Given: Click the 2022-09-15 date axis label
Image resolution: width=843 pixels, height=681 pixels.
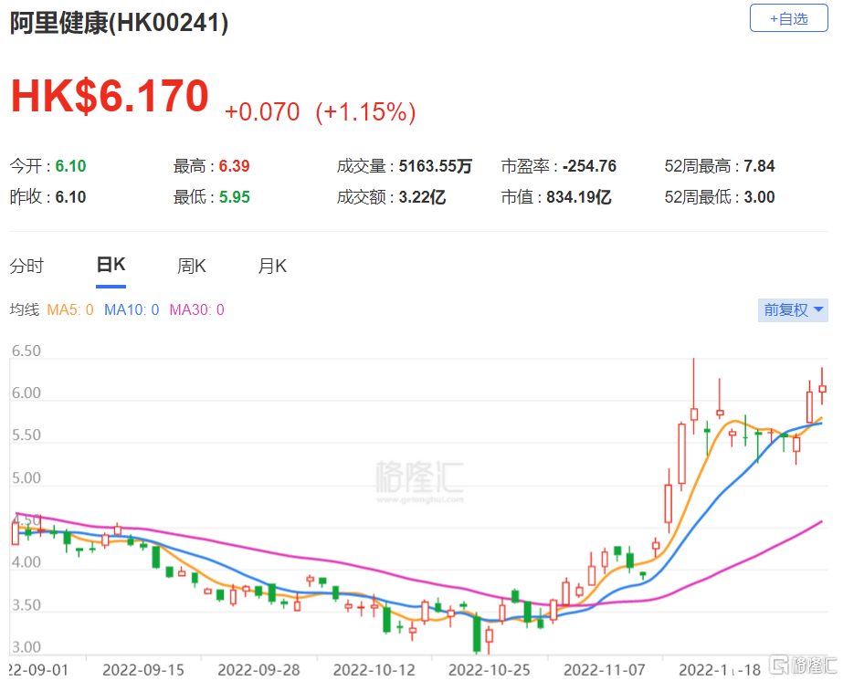Looking at the screenshot, I should click(x=143, y=670).
